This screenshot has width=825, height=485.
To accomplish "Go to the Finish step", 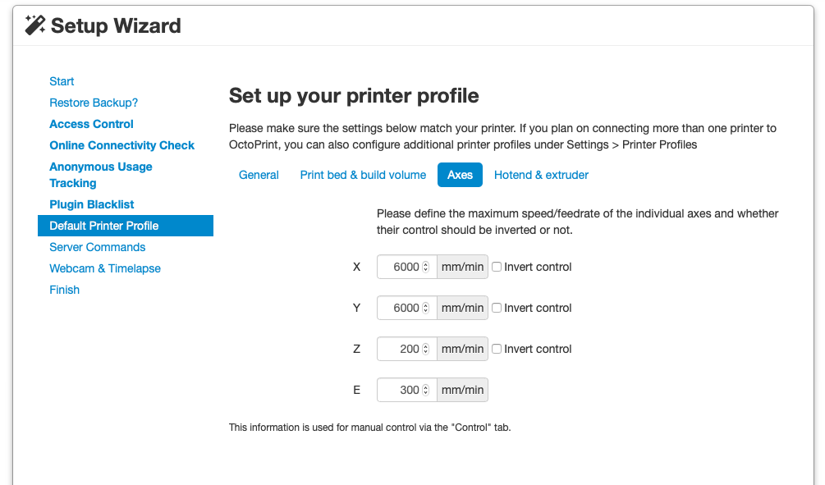I will pos(64,290).
